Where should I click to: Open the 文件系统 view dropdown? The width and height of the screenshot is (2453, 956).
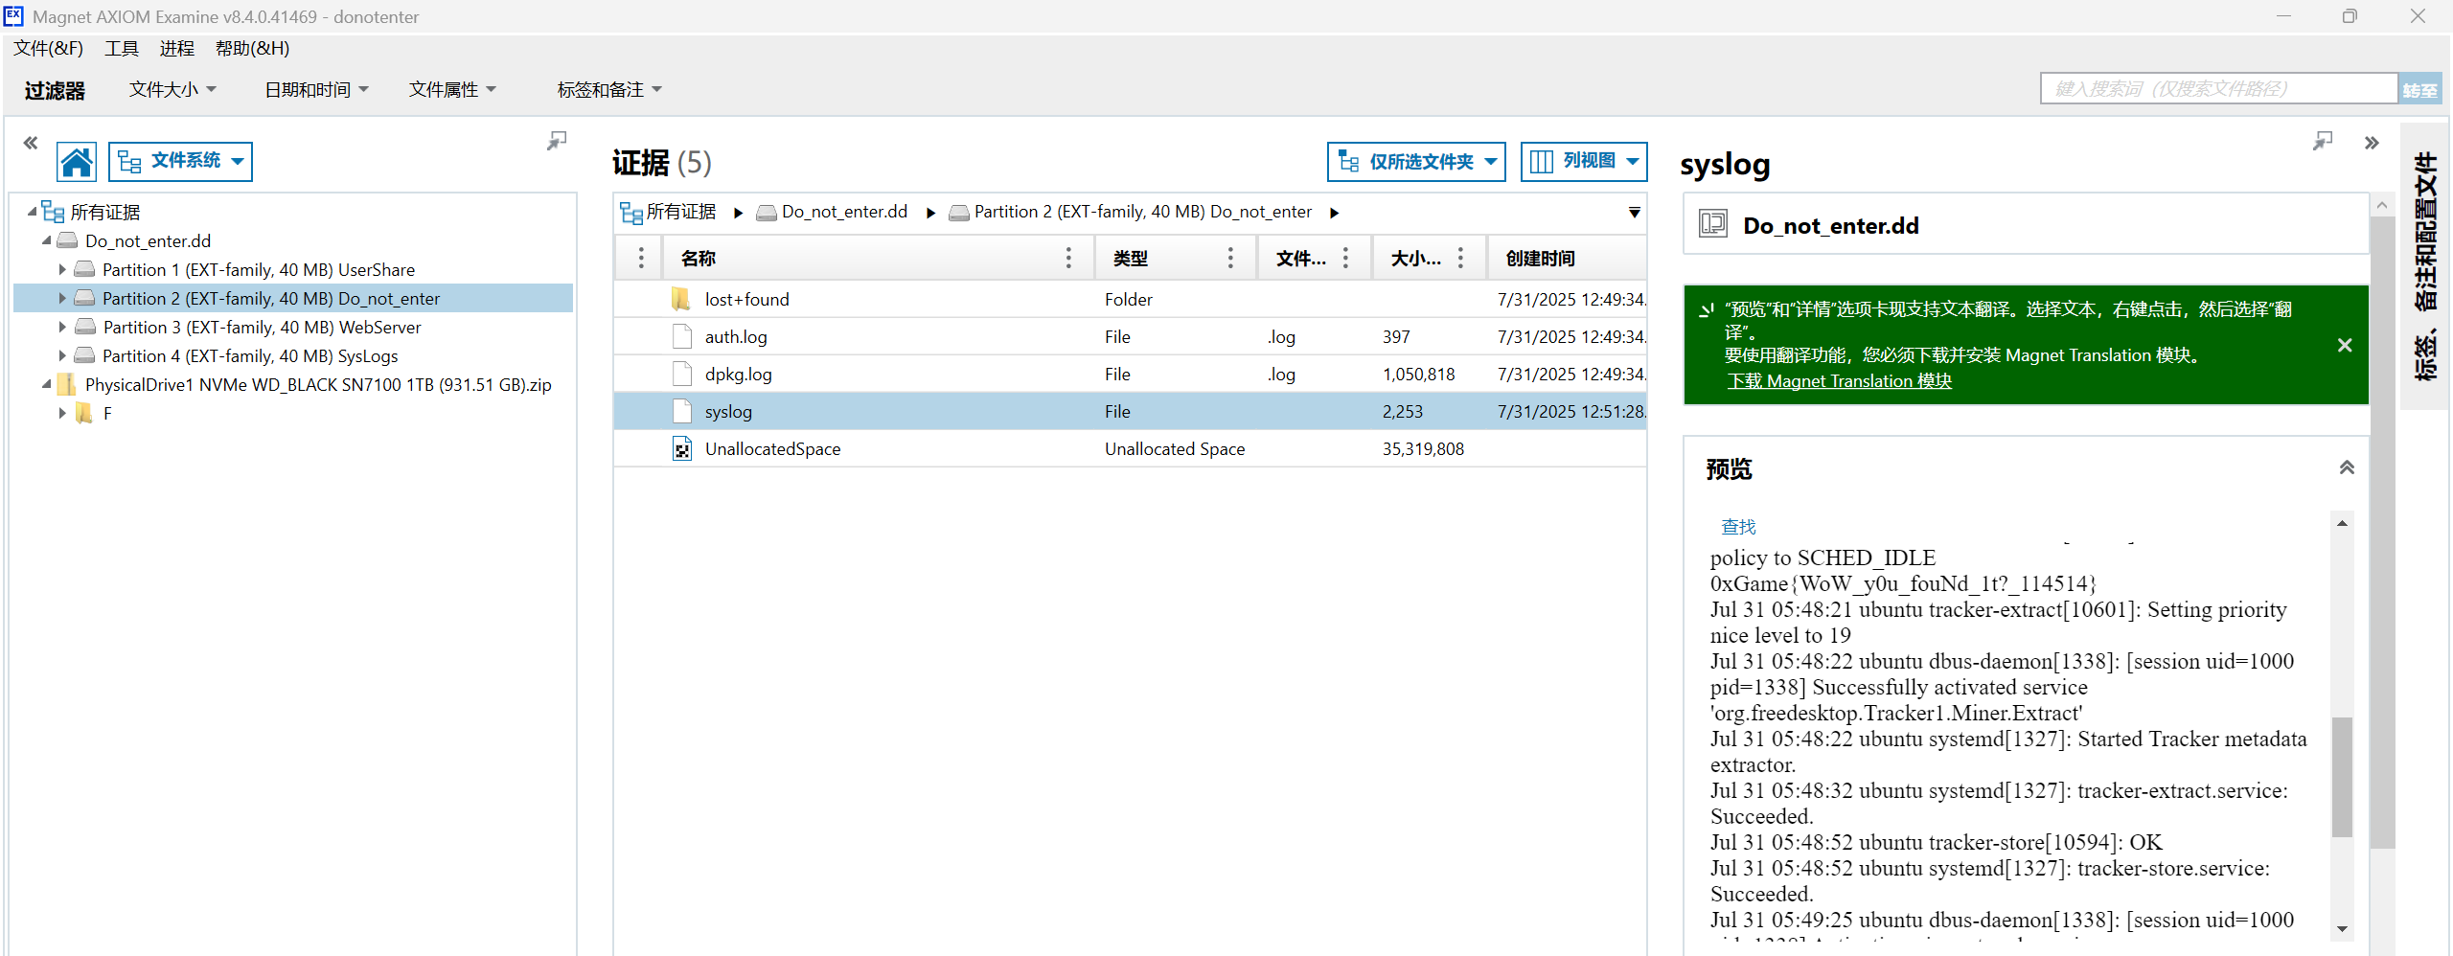[x=181, y=162]
